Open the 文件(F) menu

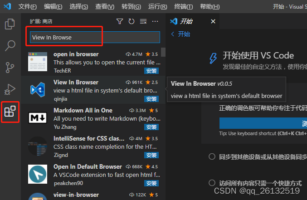[x=27, y=7]
